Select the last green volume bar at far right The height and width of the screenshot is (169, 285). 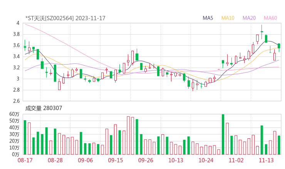pos(279,145)
